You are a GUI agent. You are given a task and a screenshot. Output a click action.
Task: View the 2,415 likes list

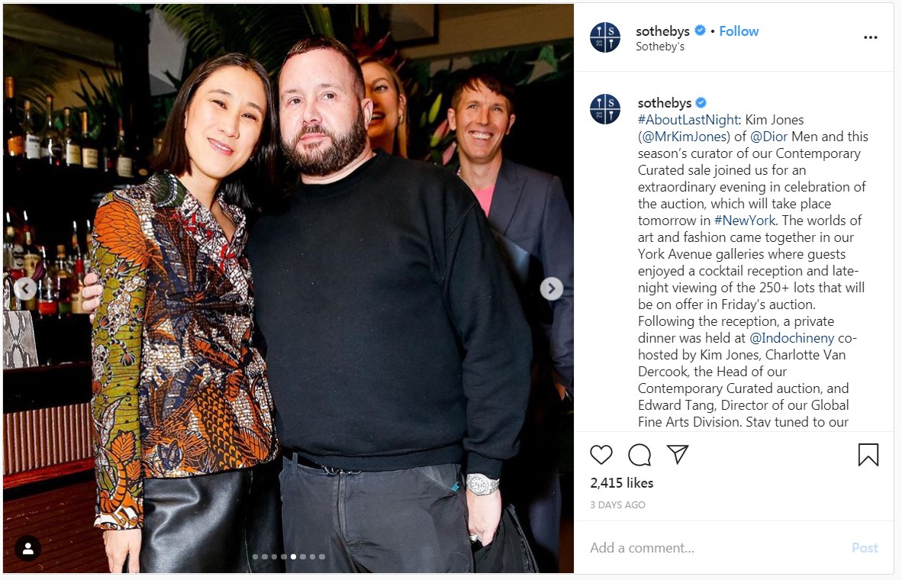622,483
